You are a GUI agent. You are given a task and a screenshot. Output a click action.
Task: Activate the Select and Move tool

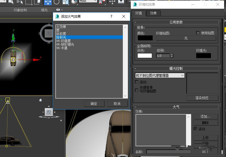coord(48,2)
